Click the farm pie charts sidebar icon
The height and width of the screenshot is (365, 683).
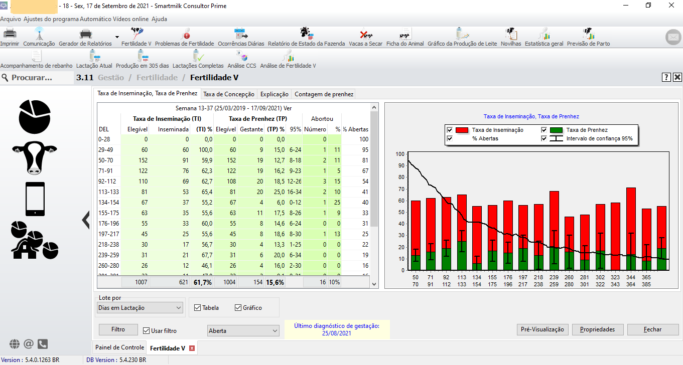pyautogui.click(x=35, y=240)
